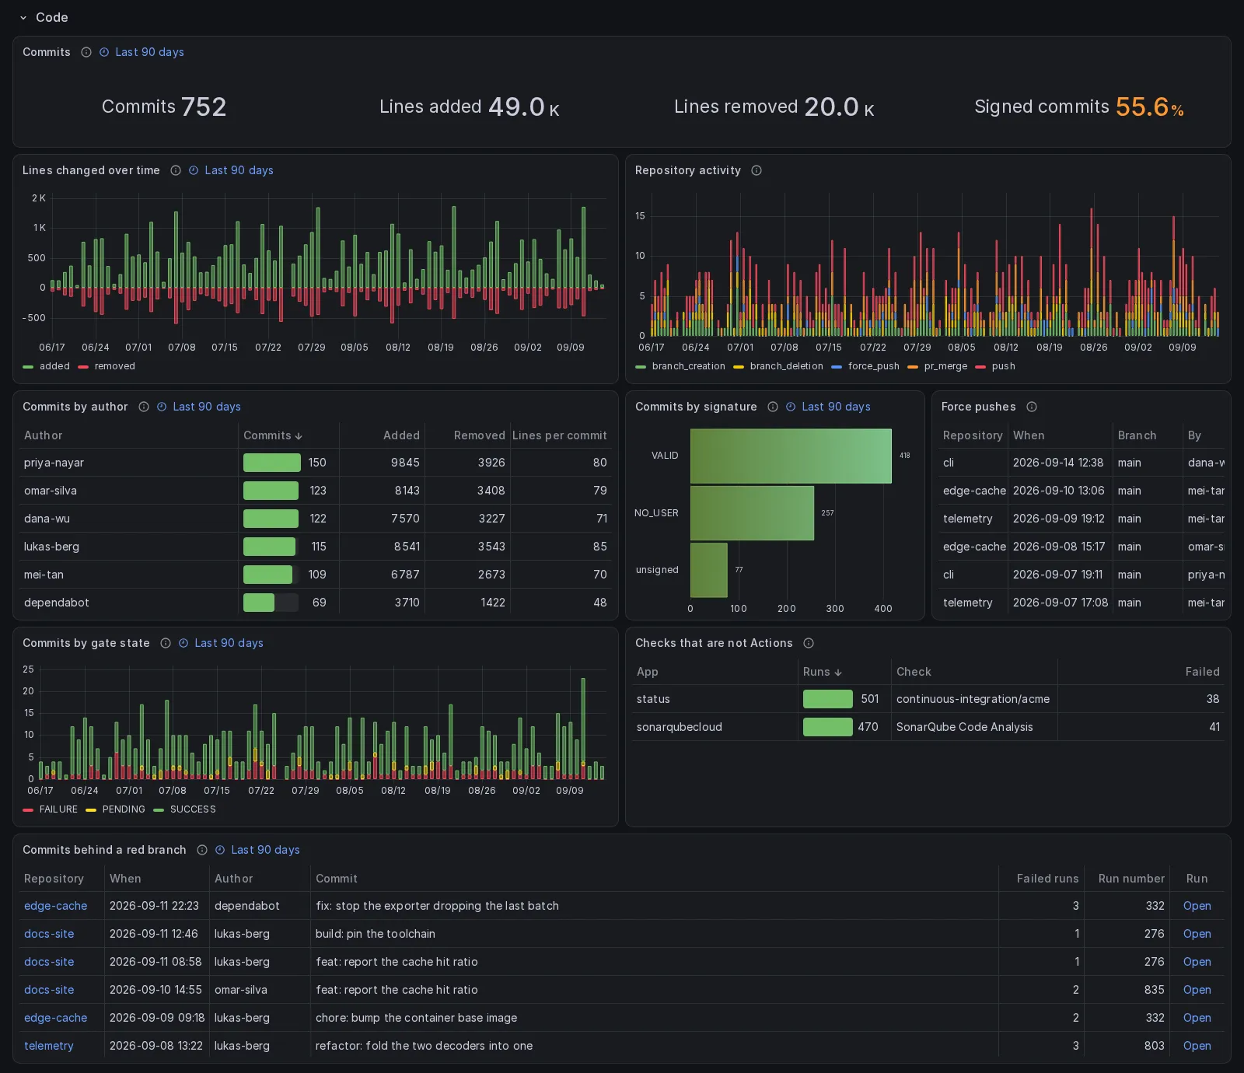Sort red branch table by Run number
Viewport: 1244px width, 1073px height.
(x=1131, y=879)
